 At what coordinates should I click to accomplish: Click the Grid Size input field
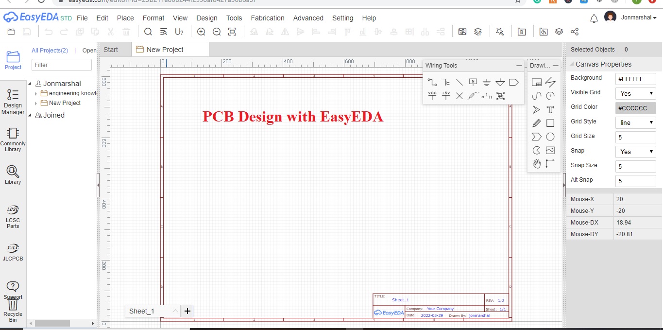pyautogui.click(x=635, y=137)
